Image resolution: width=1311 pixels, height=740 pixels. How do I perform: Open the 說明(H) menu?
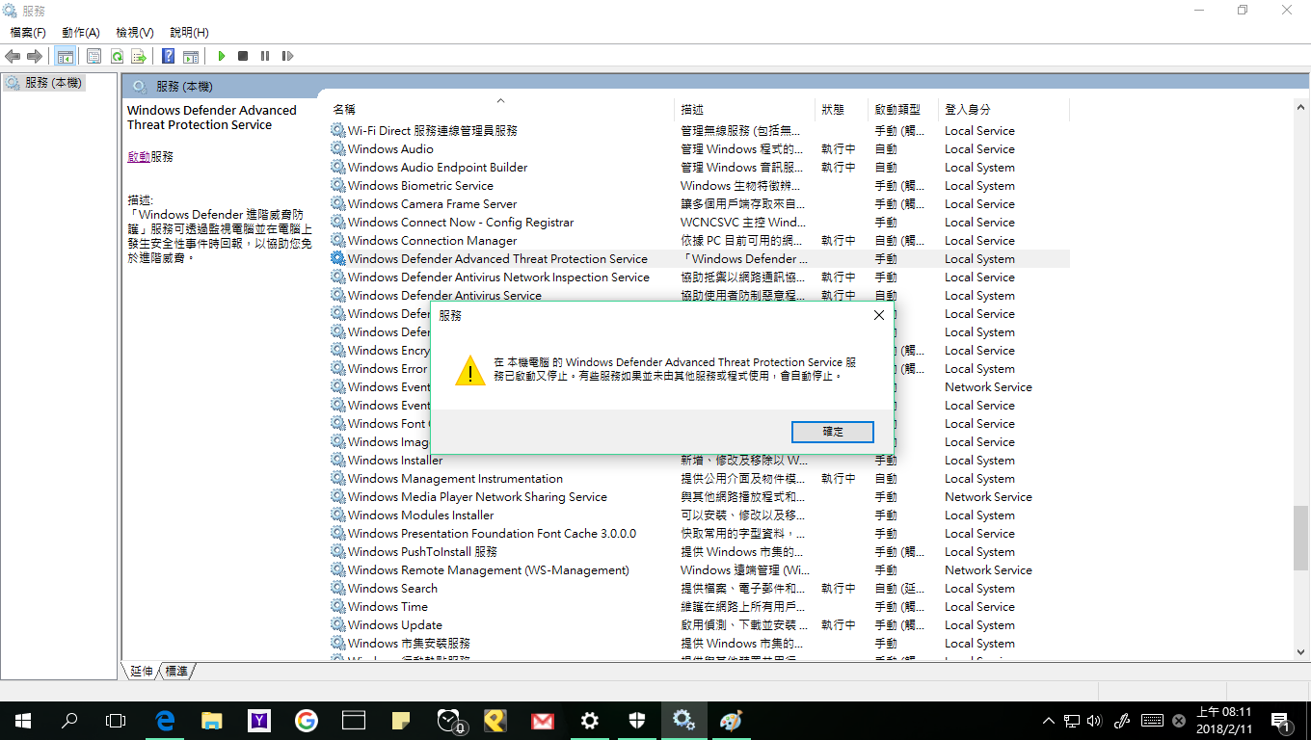(189, 33)
